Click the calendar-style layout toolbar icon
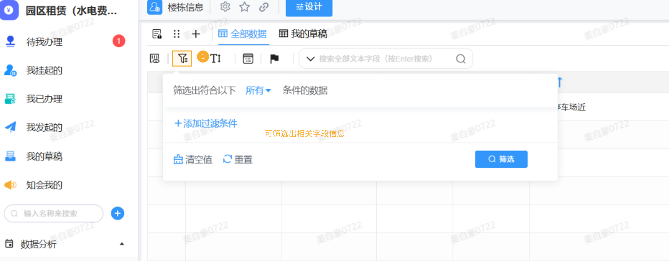The image size is (669, 261). tap(248, 58)
